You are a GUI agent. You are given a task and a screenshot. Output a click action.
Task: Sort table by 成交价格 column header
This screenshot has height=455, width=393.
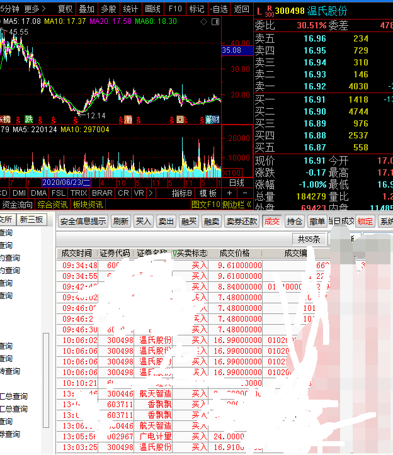coord(234,254)
